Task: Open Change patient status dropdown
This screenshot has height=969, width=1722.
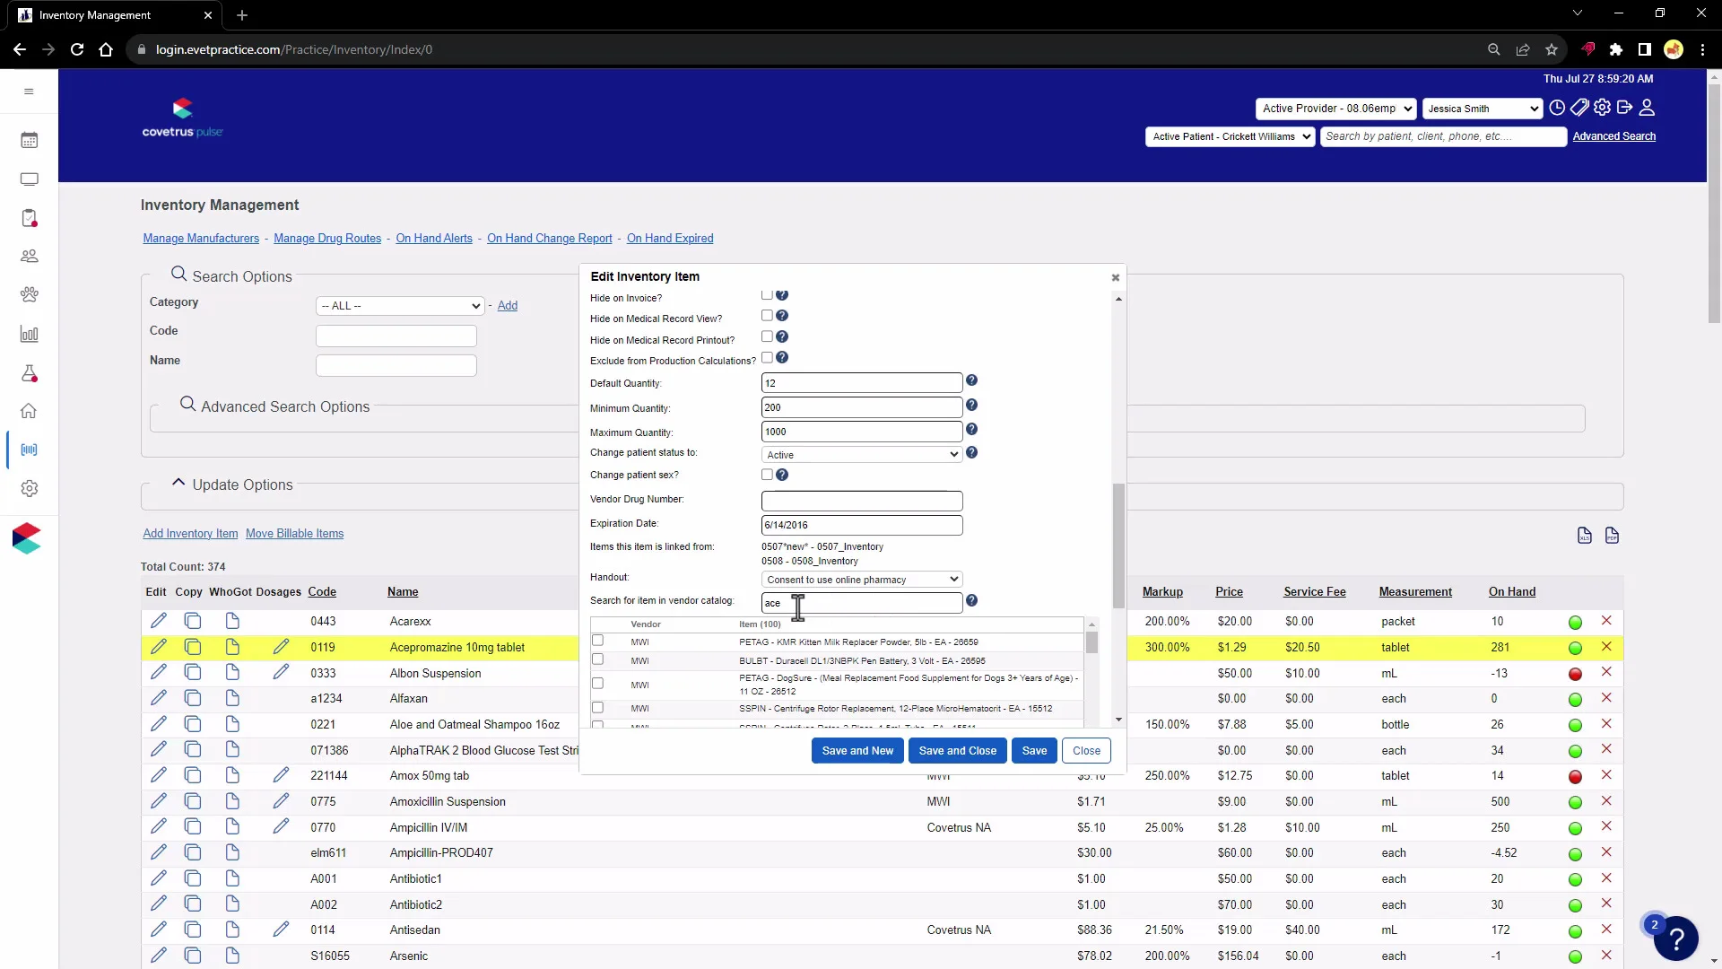Action: pyautogui.click(x=861, y=455)
